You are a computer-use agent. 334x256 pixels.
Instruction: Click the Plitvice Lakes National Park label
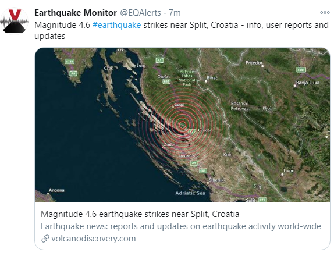coord(187,78)
